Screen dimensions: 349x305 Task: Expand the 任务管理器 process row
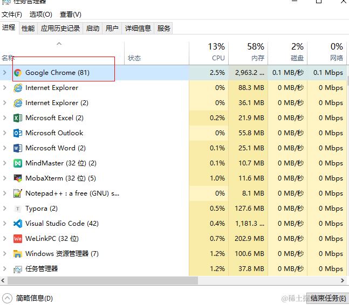pos(5,269)
